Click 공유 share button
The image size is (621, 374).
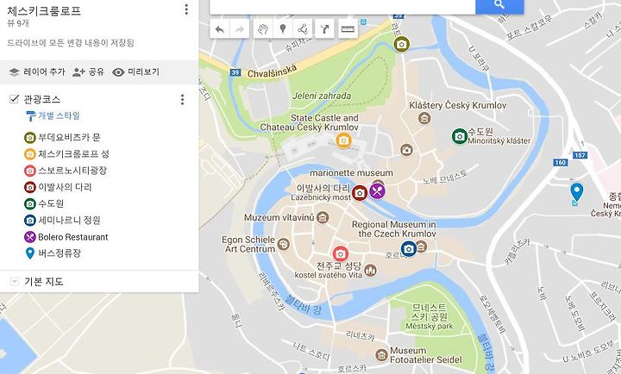click(88, 72)
